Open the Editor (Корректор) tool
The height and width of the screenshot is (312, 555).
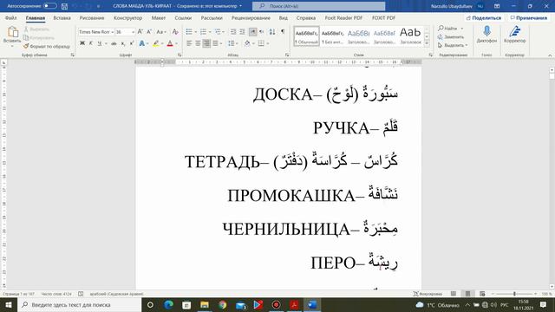pos(514,34)
